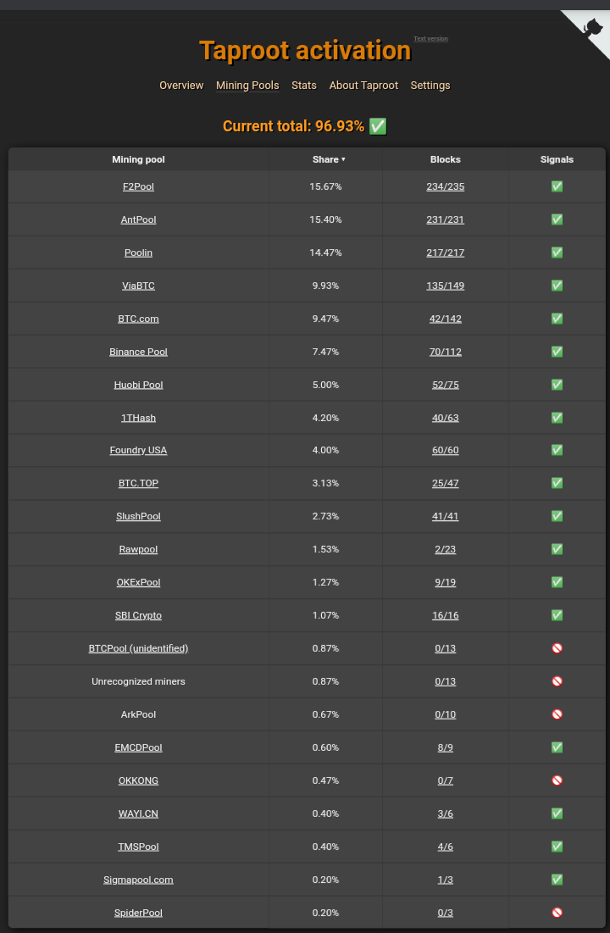This screenshot has height=933, width=610.
Task: Click the Sigmapool.com green signal checkmark
Action: [557, 880]
